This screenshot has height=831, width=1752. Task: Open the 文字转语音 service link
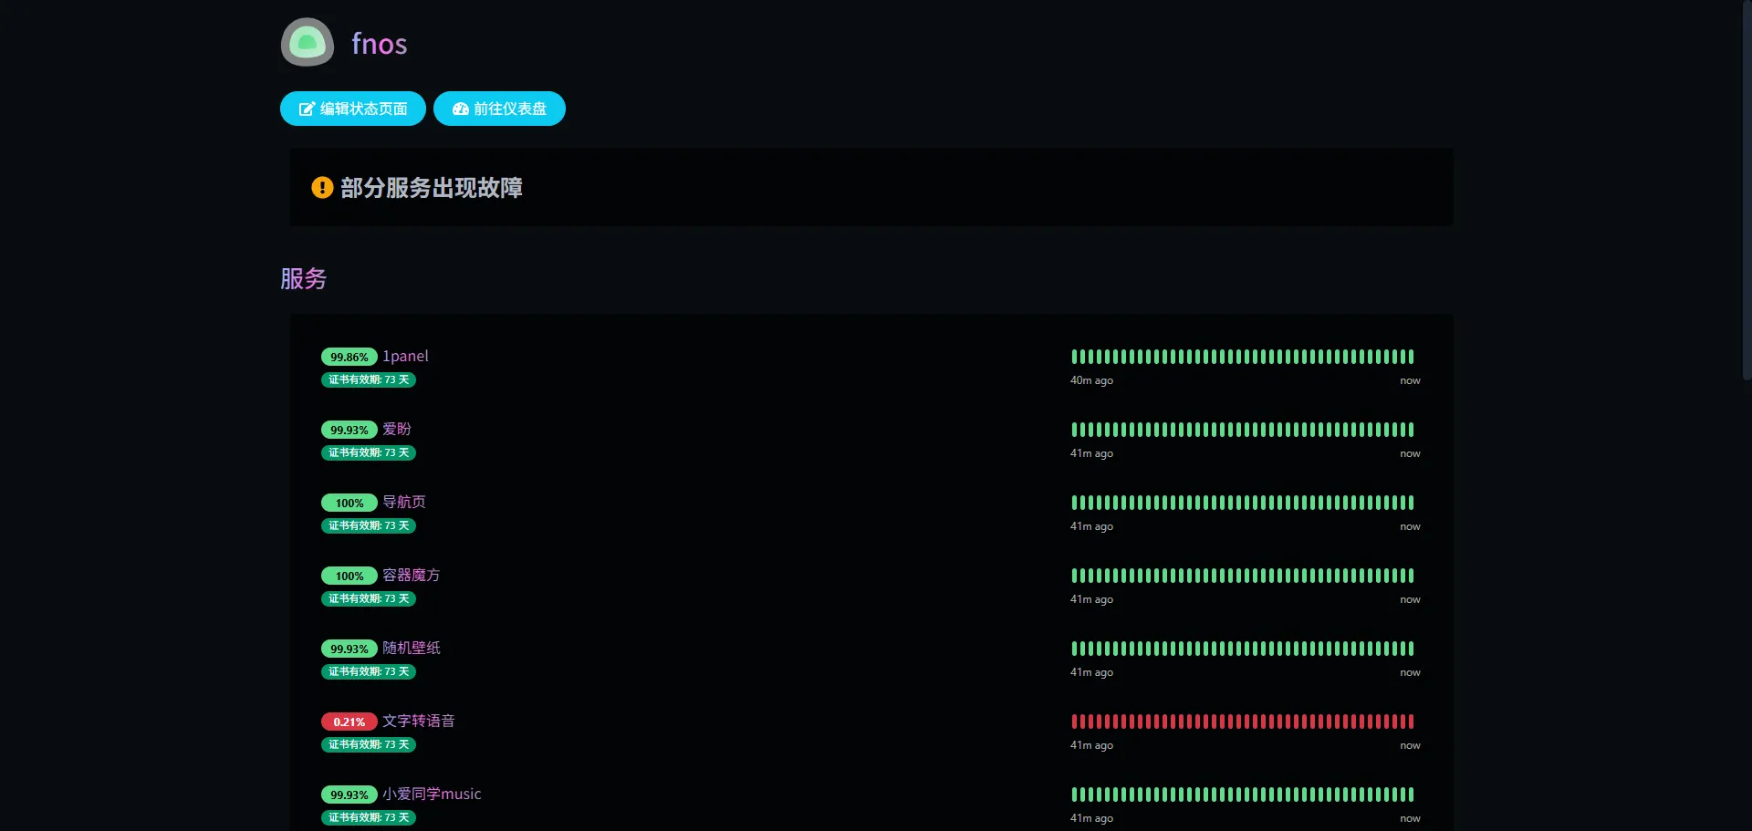[419, 722]
